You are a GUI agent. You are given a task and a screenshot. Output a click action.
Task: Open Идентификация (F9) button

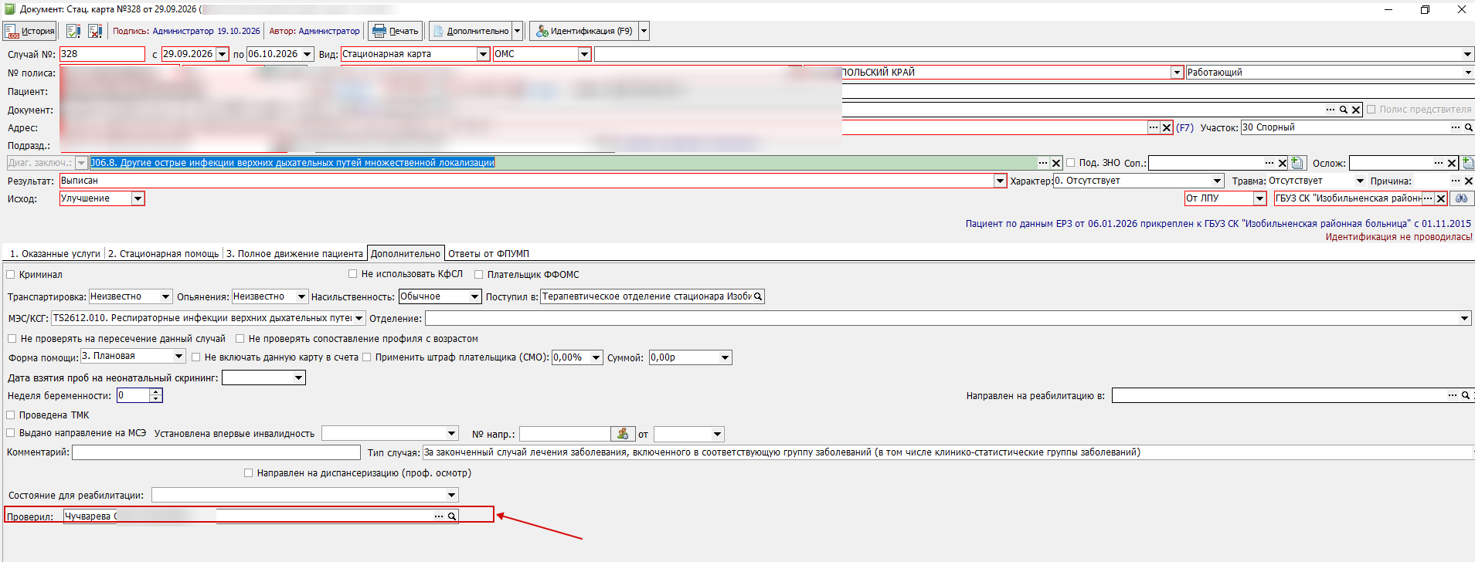click(x=584, y=31)
